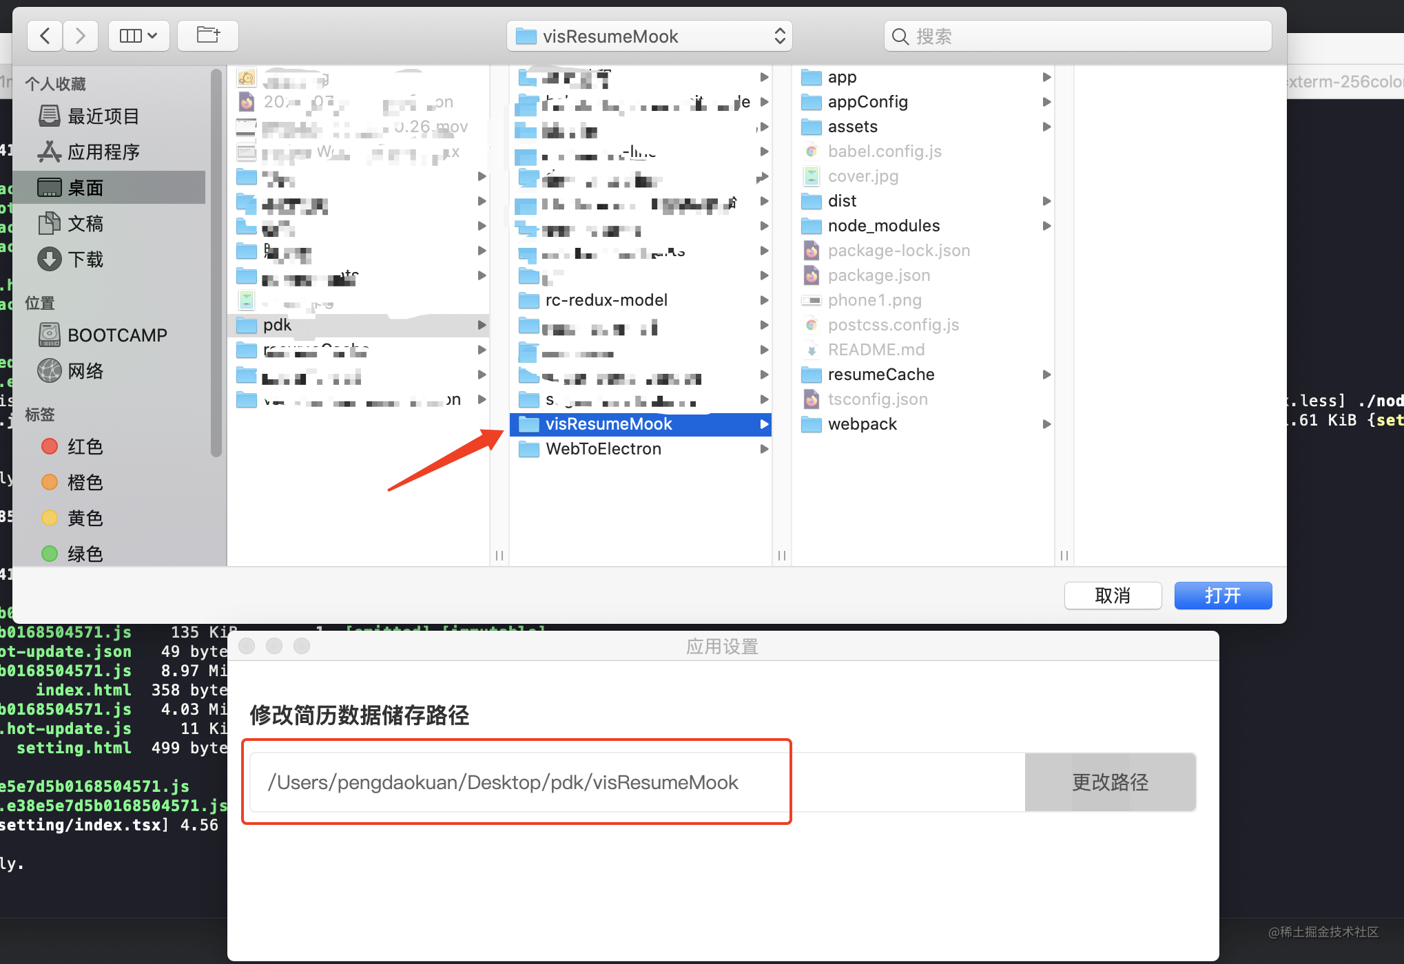Open the visResumeMook path popup menu

(650, 36)
